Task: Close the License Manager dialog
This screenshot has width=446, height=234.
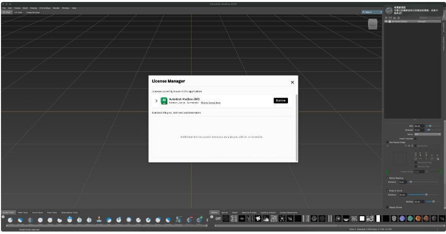Action: (x=292, y=82)
